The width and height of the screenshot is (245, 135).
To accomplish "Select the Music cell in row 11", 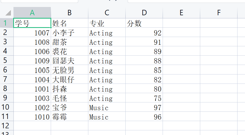I will tap(107, 117).
